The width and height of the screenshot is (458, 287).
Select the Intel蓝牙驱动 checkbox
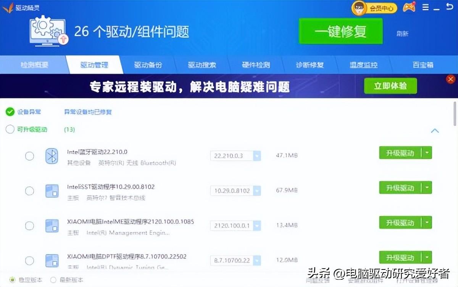(29, 156)
